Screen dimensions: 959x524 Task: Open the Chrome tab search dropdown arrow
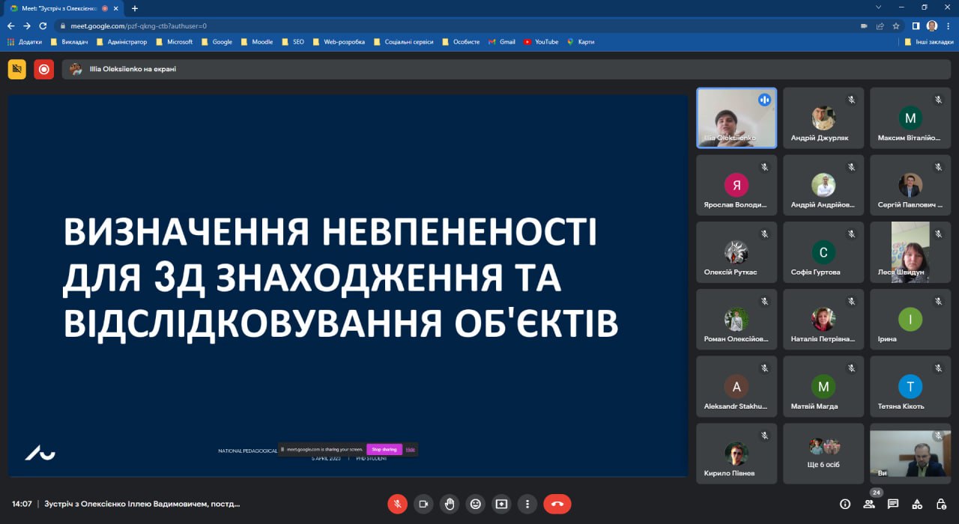click(879, 7)
